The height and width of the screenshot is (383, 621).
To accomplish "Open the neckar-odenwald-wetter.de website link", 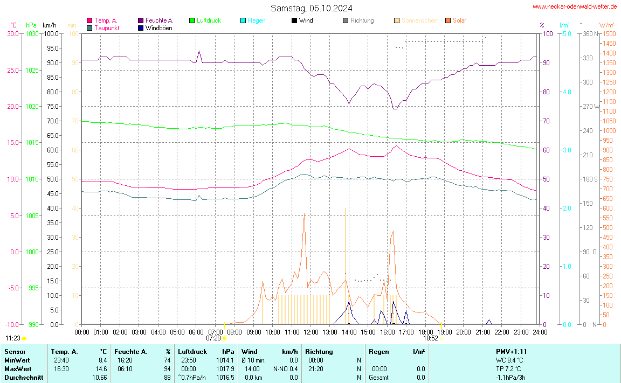I will (x=574, y=6).
